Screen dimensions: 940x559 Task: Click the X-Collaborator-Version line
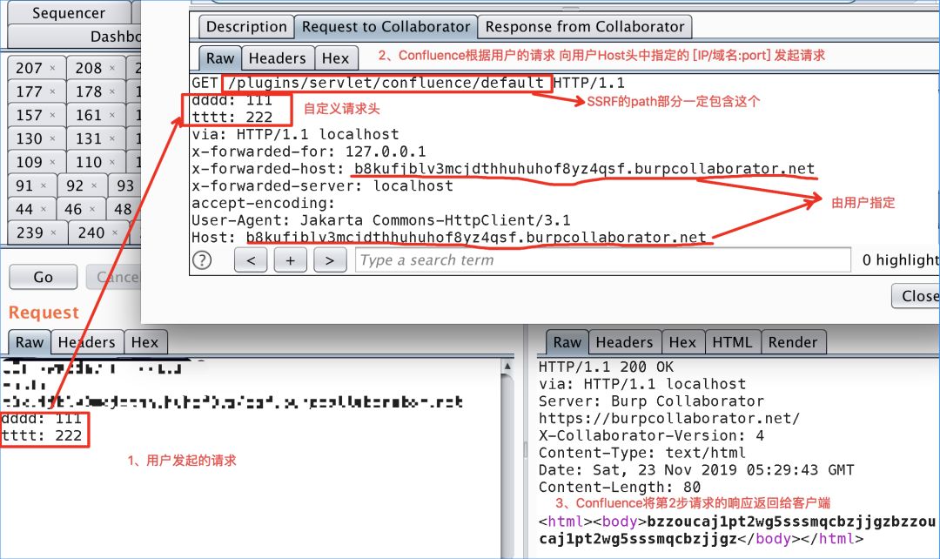coord(651,435)
